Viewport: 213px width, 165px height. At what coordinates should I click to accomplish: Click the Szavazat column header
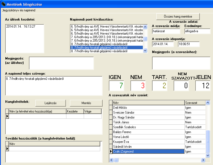pos(195,103)
